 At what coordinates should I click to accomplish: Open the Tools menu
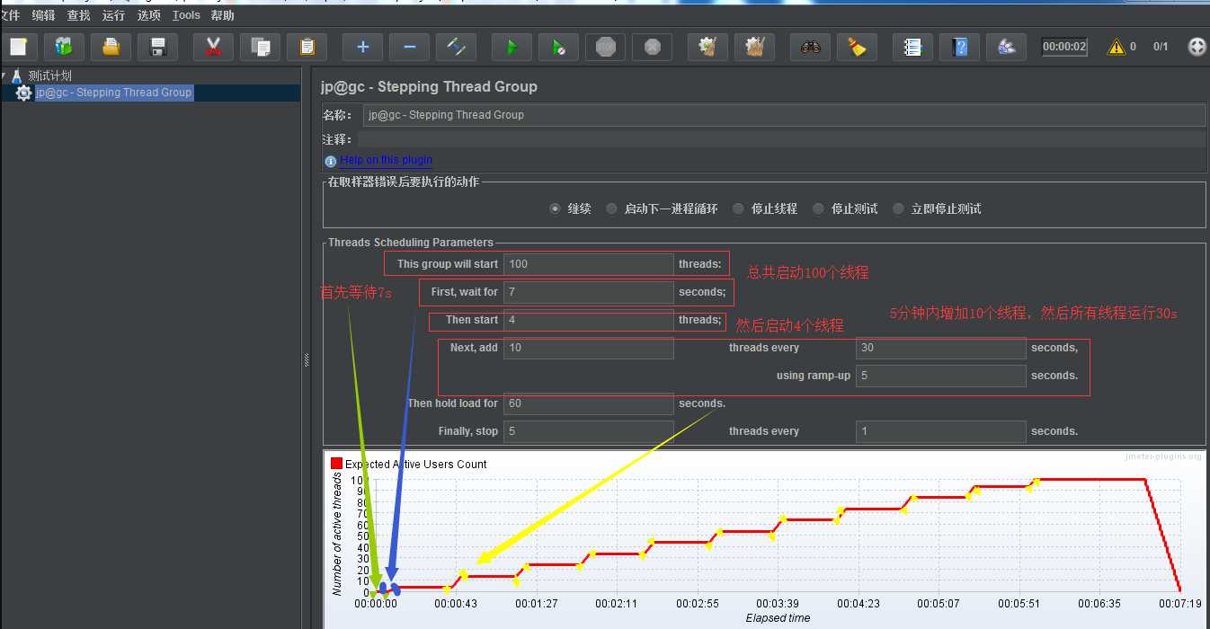tap(186, 15)
